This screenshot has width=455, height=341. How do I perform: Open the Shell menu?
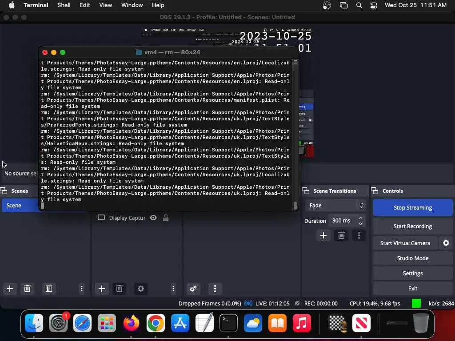point(64,5)
